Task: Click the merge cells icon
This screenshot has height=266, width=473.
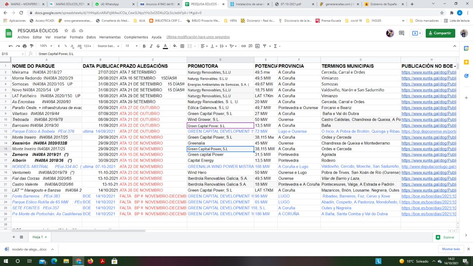Action: (190, 46)
